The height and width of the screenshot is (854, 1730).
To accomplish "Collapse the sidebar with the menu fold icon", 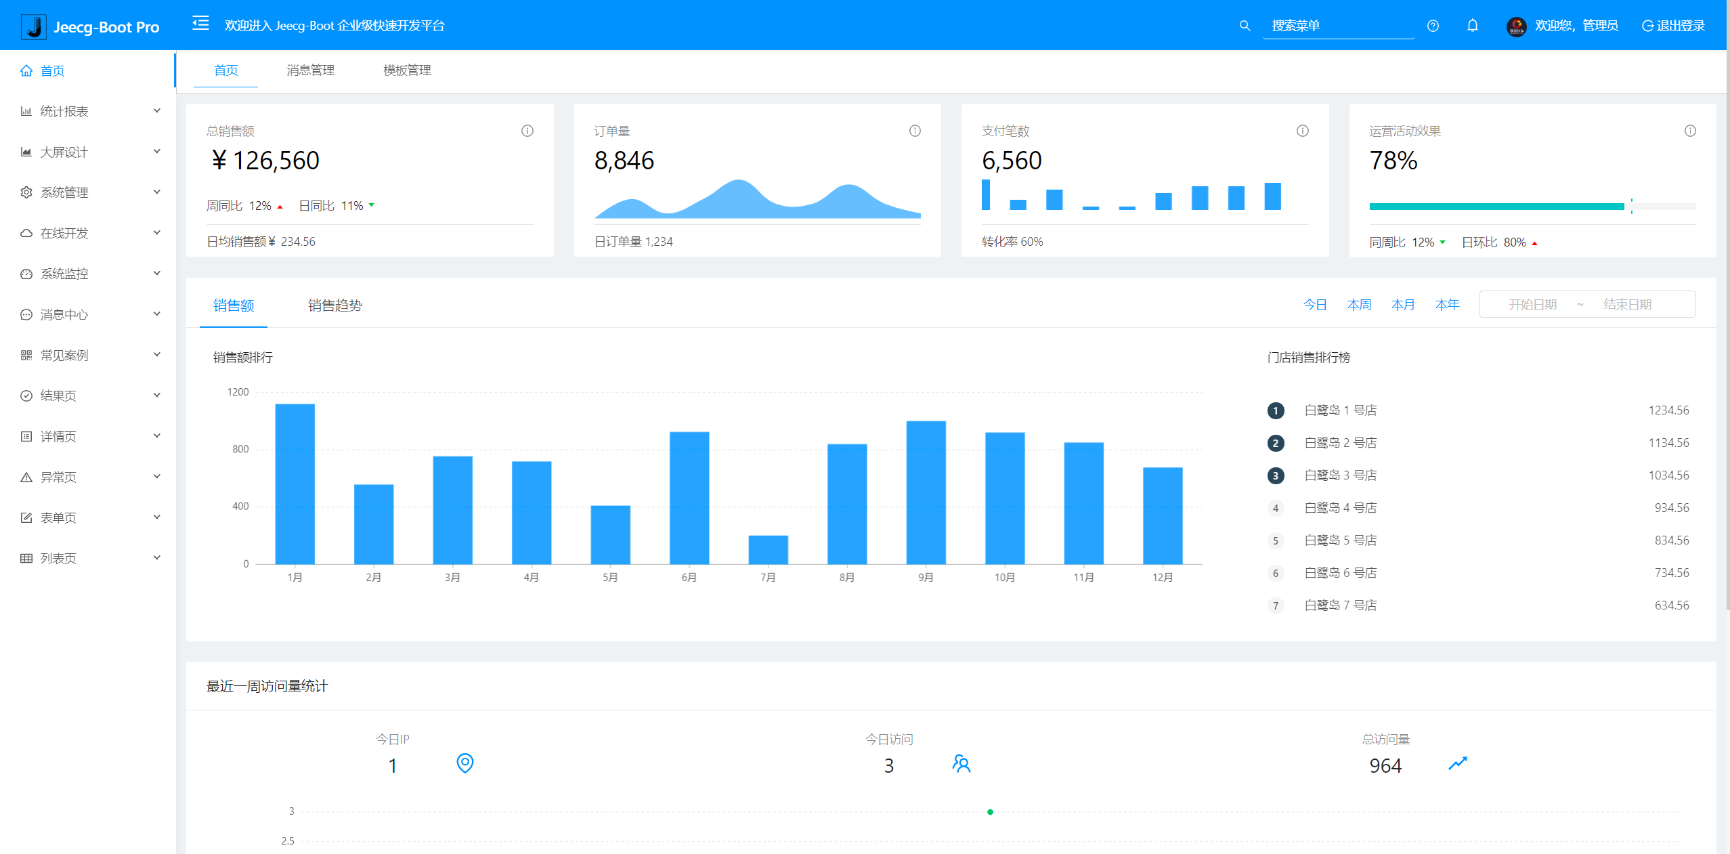I will click(200, 24).
